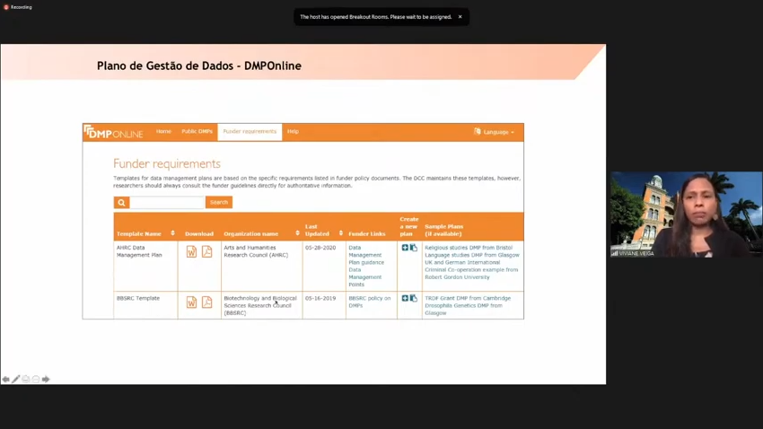763x429 pixels.
Task: Sort table by Organization name
Action: 297,233
